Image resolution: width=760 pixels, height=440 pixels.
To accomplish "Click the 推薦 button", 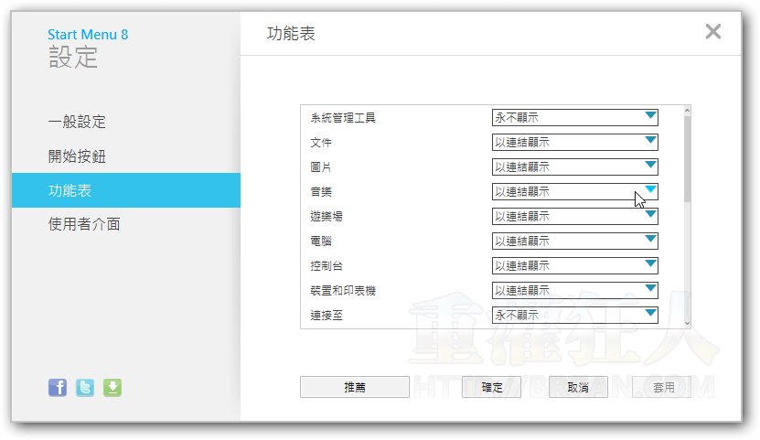I will coord(354,387).
